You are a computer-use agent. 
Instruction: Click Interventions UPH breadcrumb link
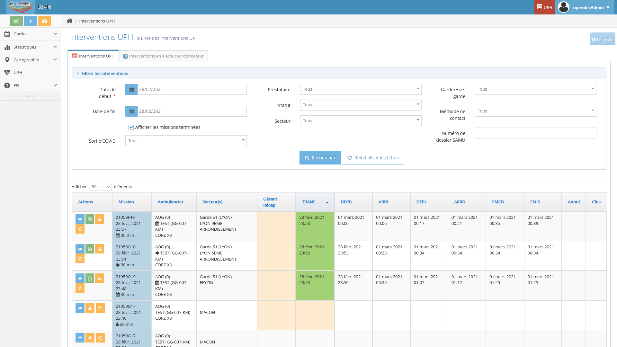pos(97,21)
